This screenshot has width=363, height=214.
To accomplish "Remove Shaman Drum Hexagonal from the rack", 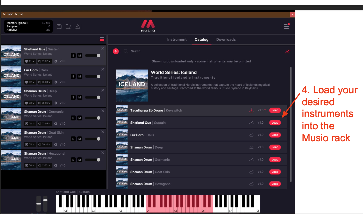I will click(x=103, y=153).
